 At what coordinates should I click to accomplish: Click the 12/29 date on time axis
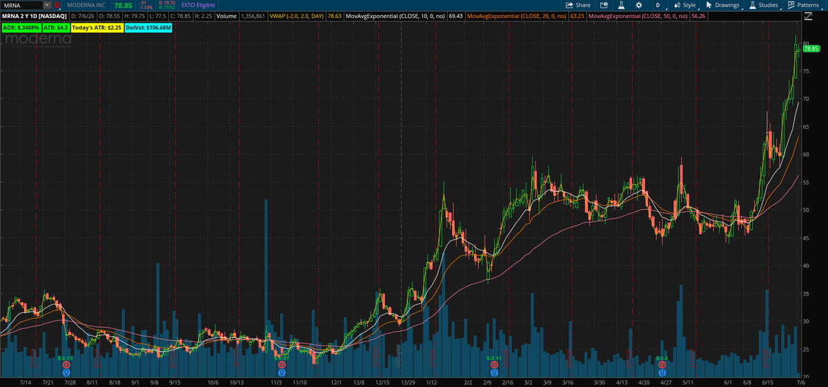[x=408, y=381]
